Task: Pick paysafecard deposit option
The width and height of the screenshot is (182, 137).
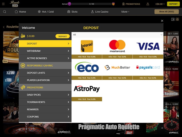Action: 148,67
